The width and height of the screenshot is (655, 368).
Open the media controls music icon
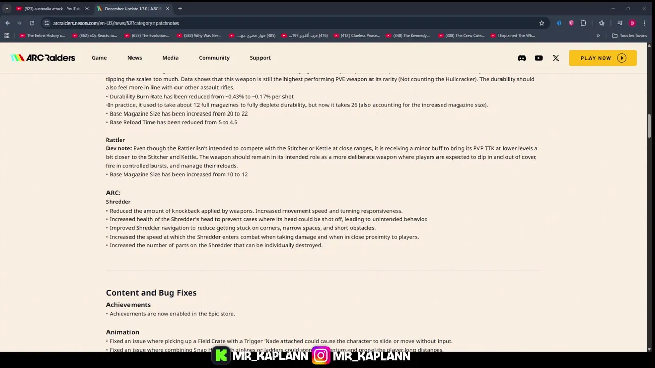pos(620,23)
